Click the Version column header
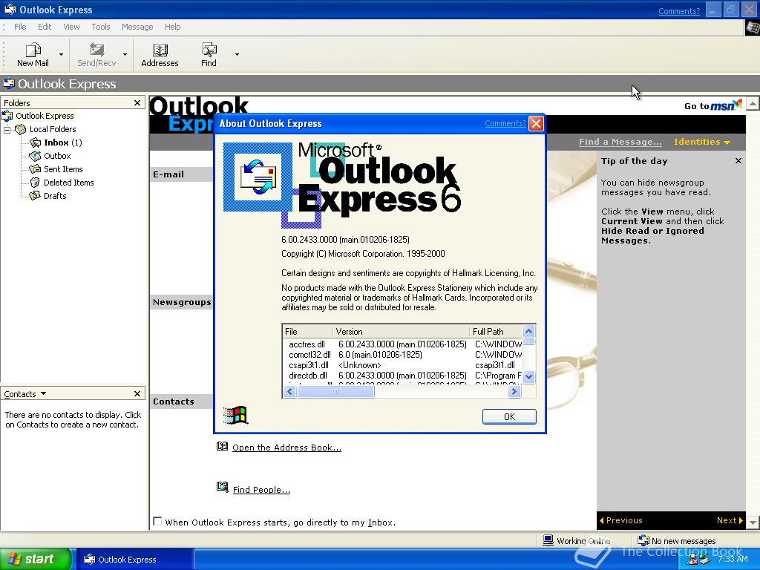Screen dimensions: 760x570 [402, 332]
